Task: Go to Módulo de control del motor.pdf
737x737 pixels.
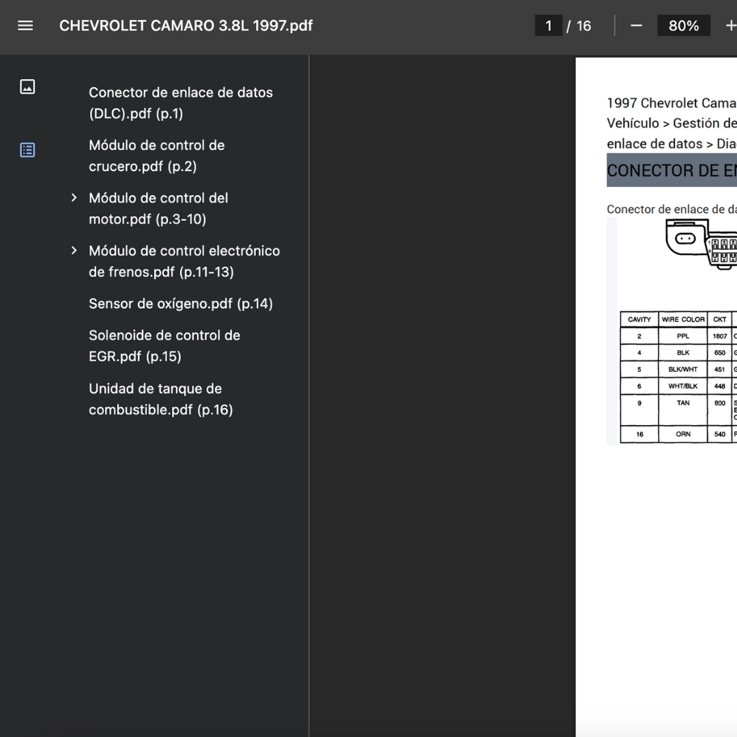Action: click(x=158, y=208)
